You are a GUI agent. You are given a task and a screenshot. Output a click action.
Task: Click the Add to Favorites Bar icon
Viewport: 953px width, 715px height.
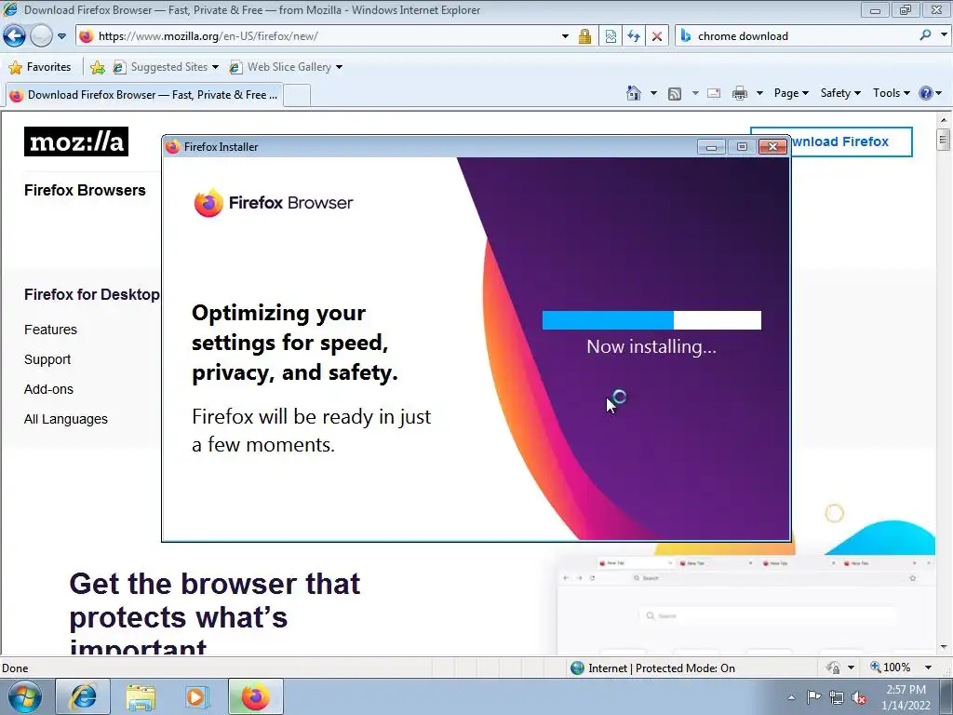coord(97,67)
